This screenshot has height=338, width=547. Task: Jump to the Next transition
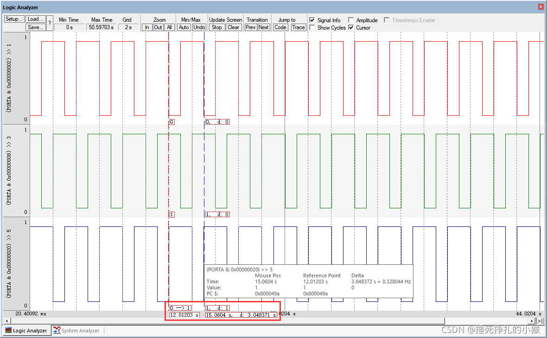pyautogui.click(x=263, y=27)
